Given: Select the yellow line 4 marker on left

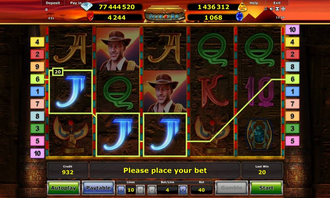Looking at the screenshot, I should tap(37, 42).
